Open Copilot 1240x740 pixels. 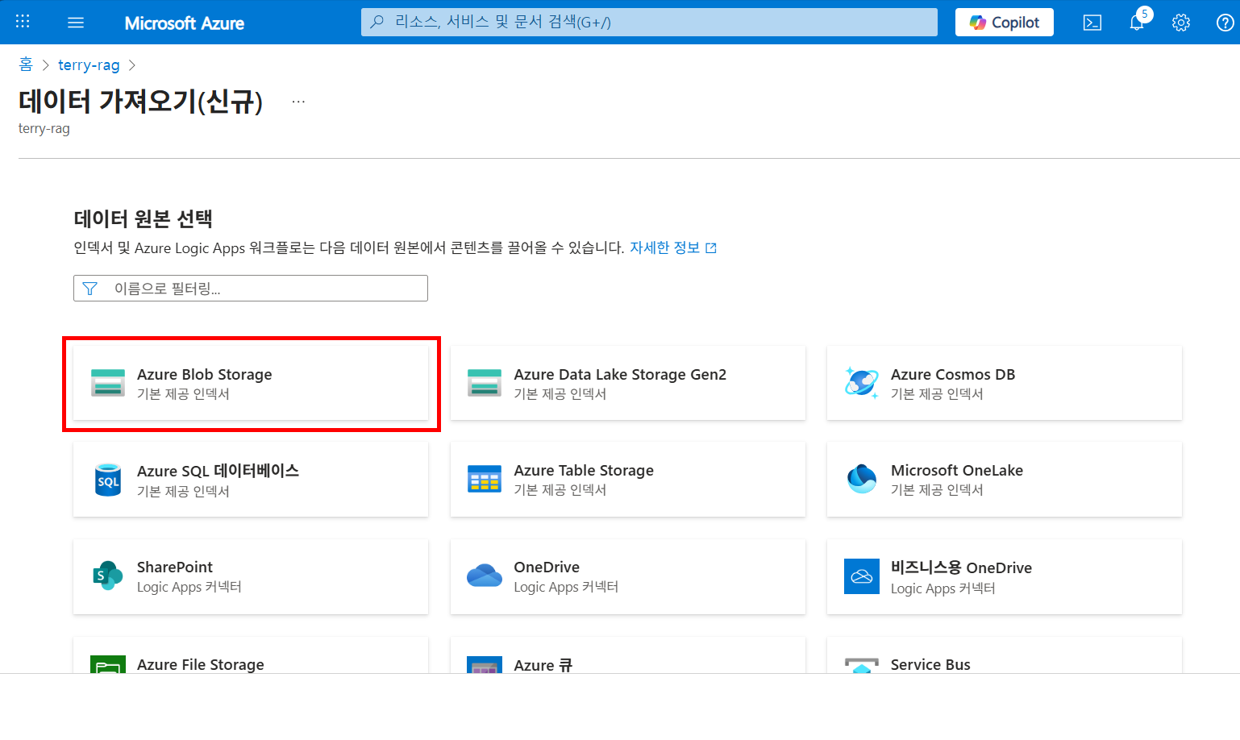pyautogui.click(x=1004, y=23)
